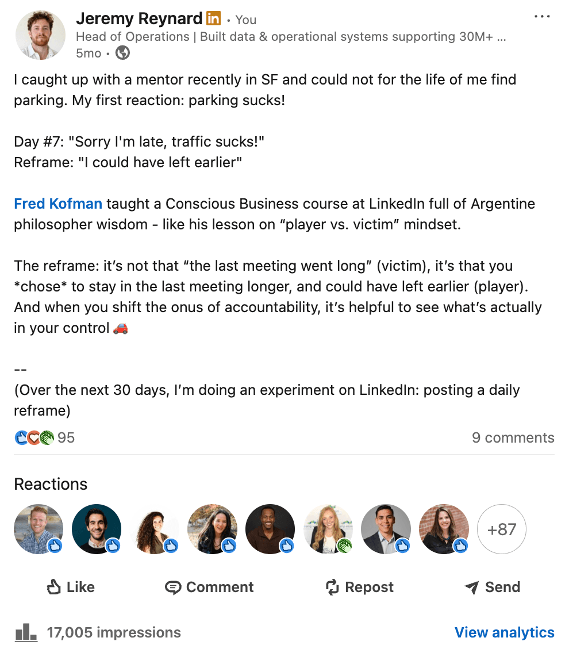Image resolution: width=569 pixels, height=653 pixels.
Task: Open the View analytics link
Action: click(504, 632)
